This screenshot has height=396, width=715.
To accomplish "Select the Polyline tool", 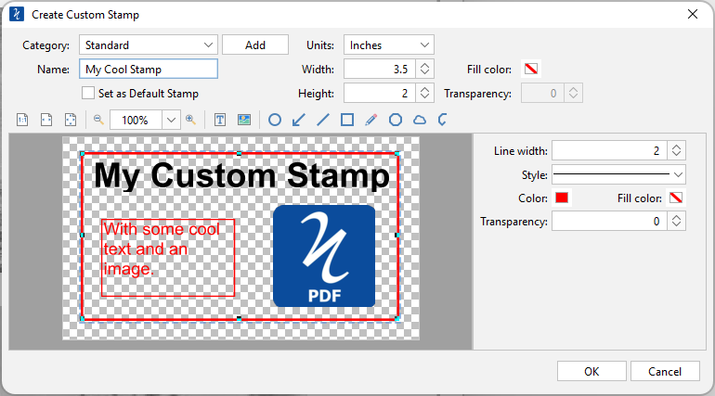I will 442,120.
